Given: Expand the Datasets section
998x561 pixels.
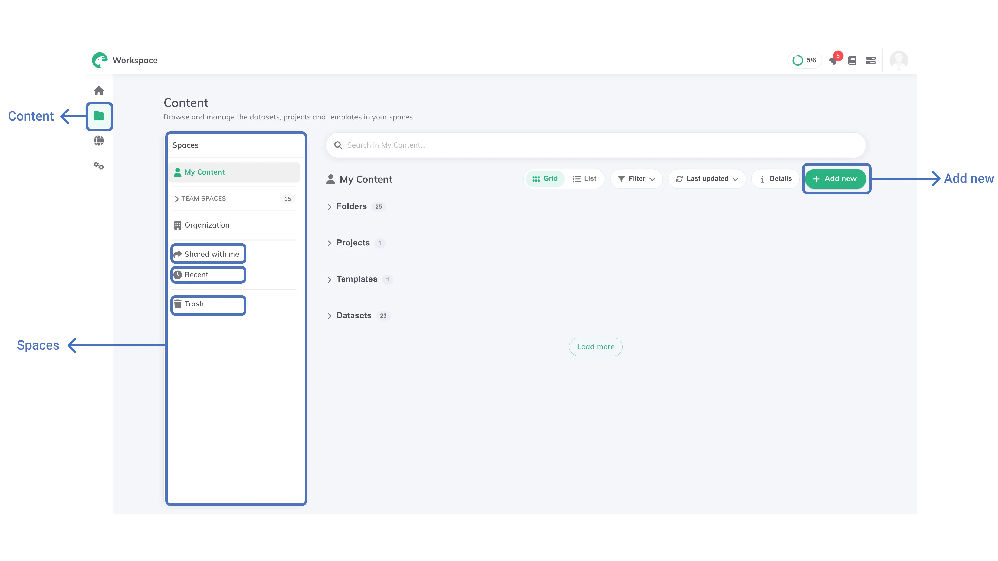Looking at the screenshot, I should point(330,316).
